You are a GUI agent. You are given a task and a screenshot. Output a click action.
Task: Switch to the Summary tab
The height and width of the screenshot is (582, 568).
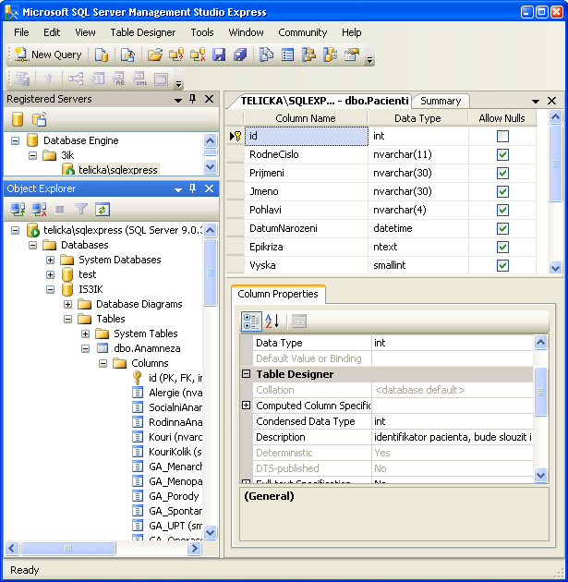pos(441,101)
